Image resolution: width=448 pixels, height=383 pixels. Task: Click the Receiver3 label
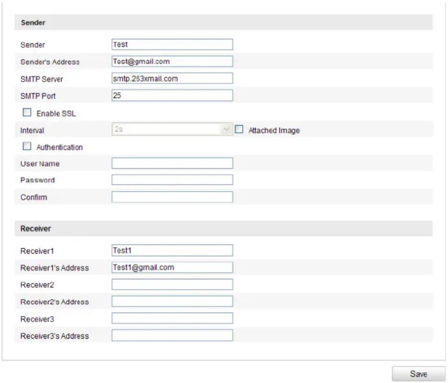click(x=37, y=319)
